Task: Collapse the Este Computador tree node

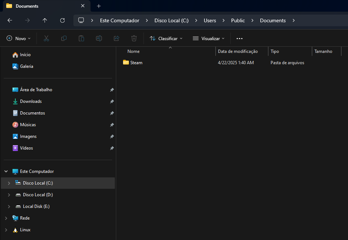Action: [6, 171]
